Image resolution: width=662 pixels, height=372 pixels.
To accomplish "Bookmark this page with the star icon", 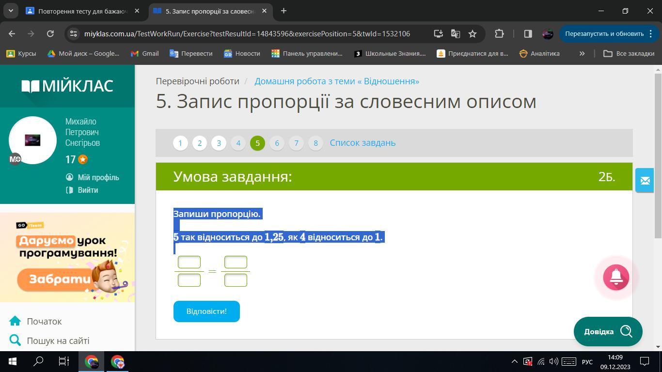I will (473, 33).
